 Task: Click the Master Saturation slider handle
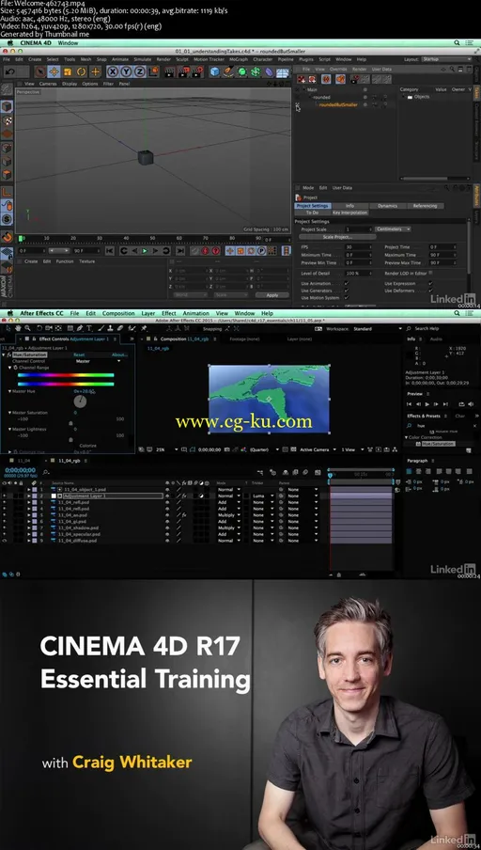click(x=70, y=423)
